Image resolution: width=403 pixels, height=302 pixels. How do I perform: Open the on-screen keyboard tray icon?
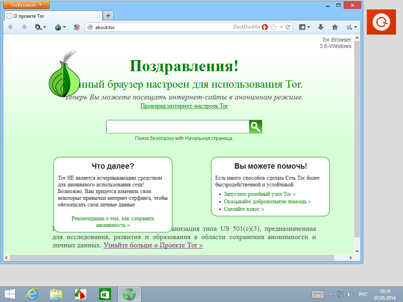click(x=318, y=294)
